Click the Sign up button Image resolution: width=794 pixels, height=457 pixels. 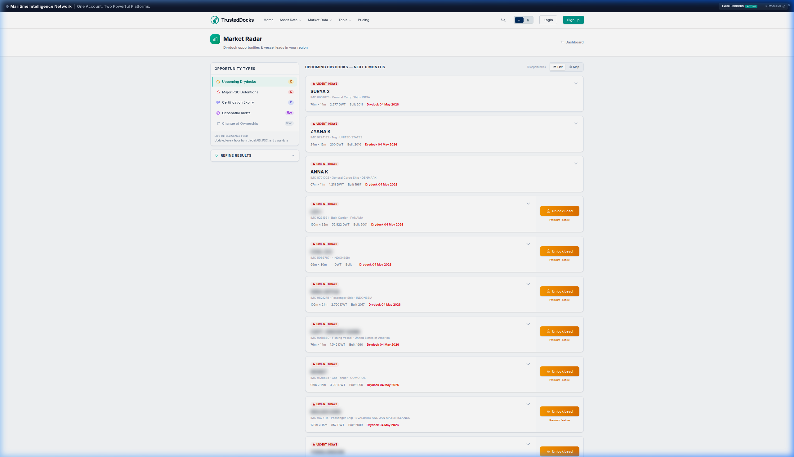pos(573,20)
